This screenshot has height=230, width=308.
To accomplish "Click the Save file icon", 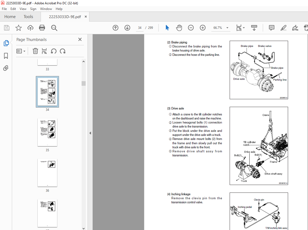I will tap(7, 28).
